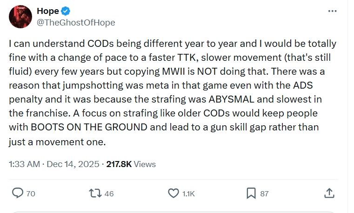Like the post with the heart icon
Image resolution: width=354 pixels, height=213 pixels.
click(173, 193)
